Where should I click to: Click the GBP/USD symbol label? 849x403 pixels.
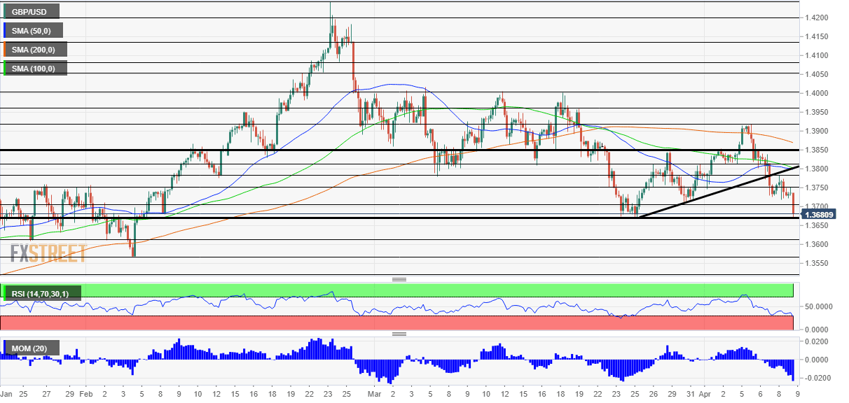click(30, 11)
